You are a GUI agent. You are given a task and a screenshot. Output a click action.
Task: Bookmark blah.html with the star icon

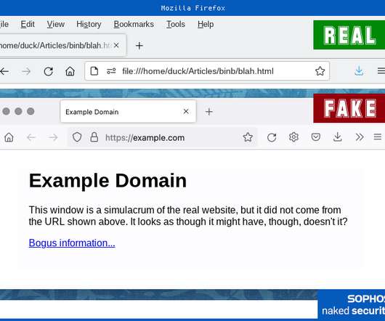(x=320, y=71)
